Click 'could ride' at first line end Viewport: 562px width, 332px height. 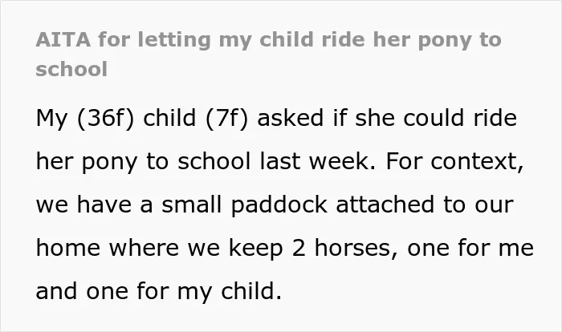460,118
